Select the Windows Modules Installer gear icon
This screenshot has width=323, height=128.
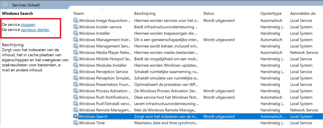tap(75, 65)
